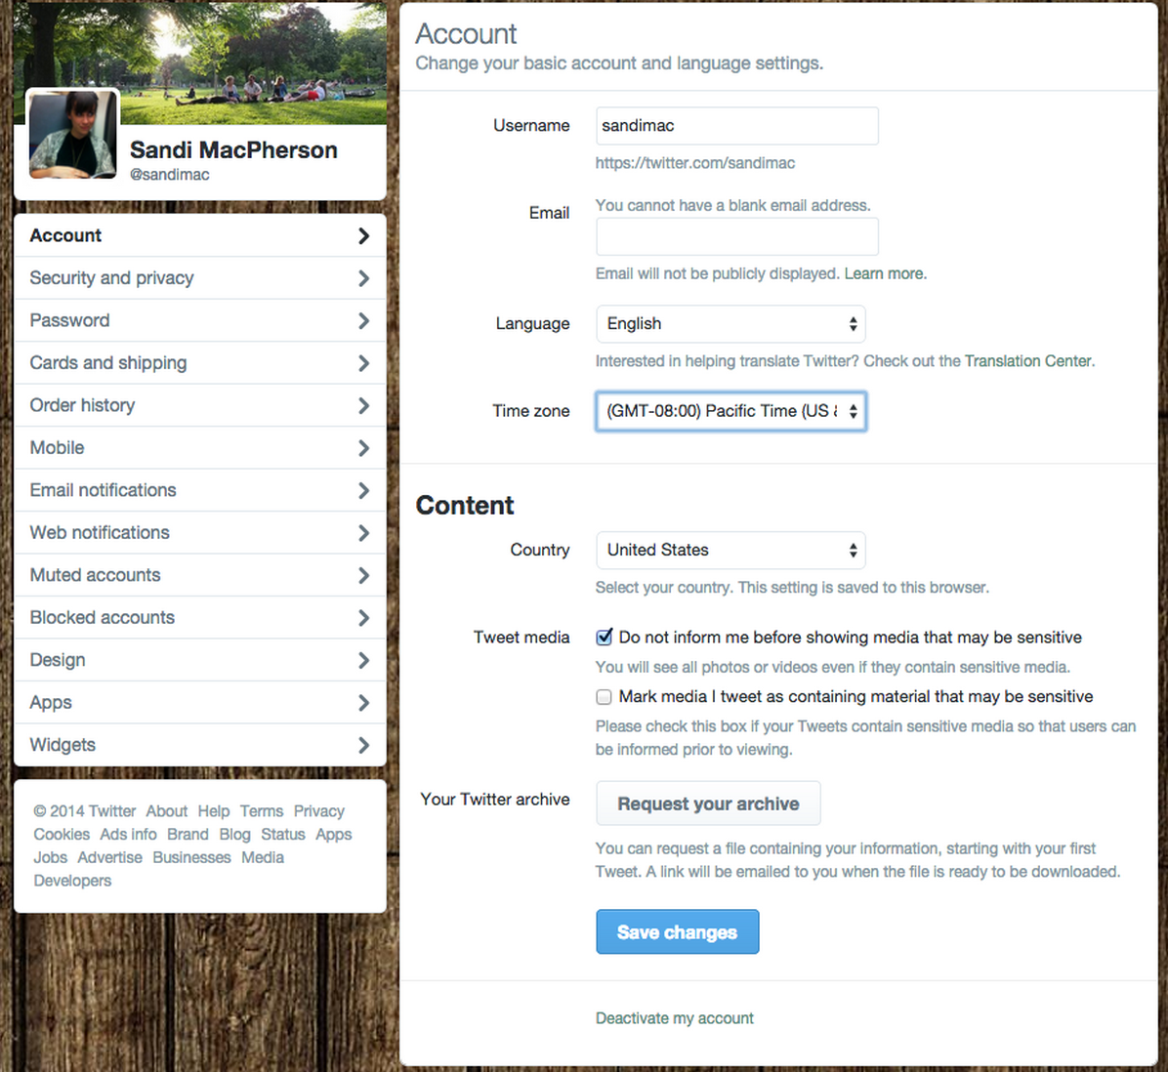Open the Privacy footer link
Image resolution: width=1168 pixels, height=1072 pixels.
coord(318,811)
